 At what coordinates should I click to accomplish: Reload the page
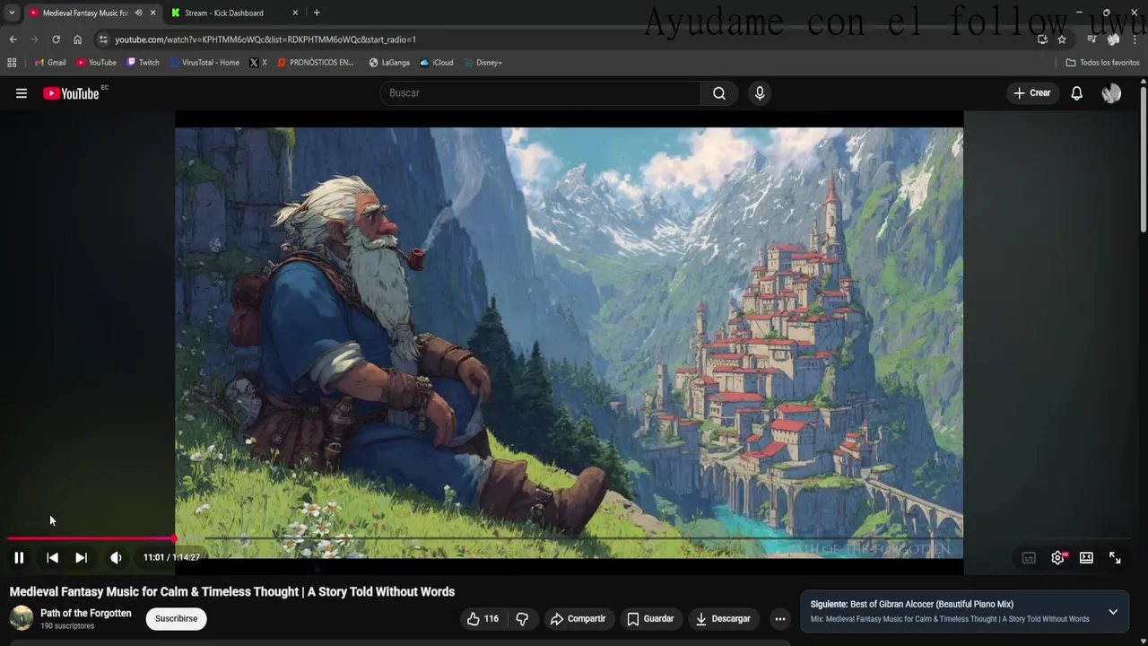(x=56, y=39)
